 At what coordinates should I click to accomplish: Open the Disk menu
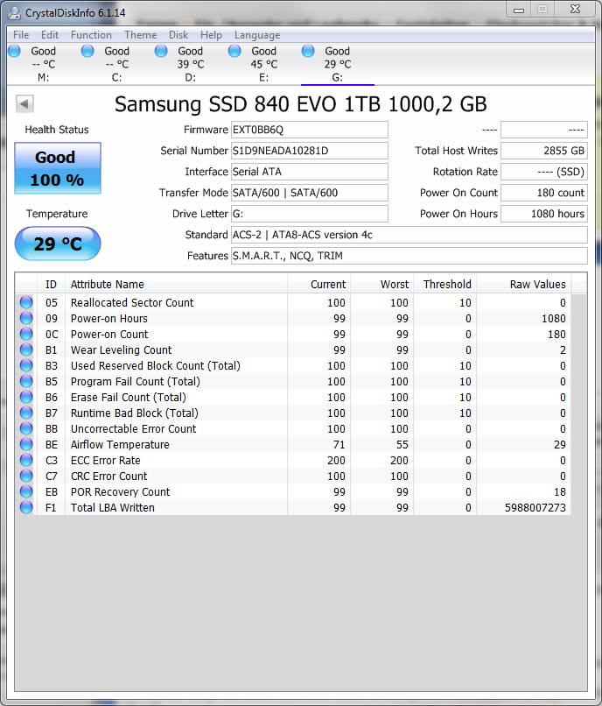178,35
